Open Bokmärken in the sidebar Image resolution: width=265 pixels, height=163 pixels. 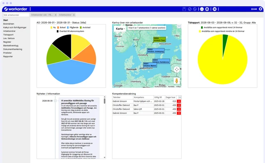pos(9,24)
